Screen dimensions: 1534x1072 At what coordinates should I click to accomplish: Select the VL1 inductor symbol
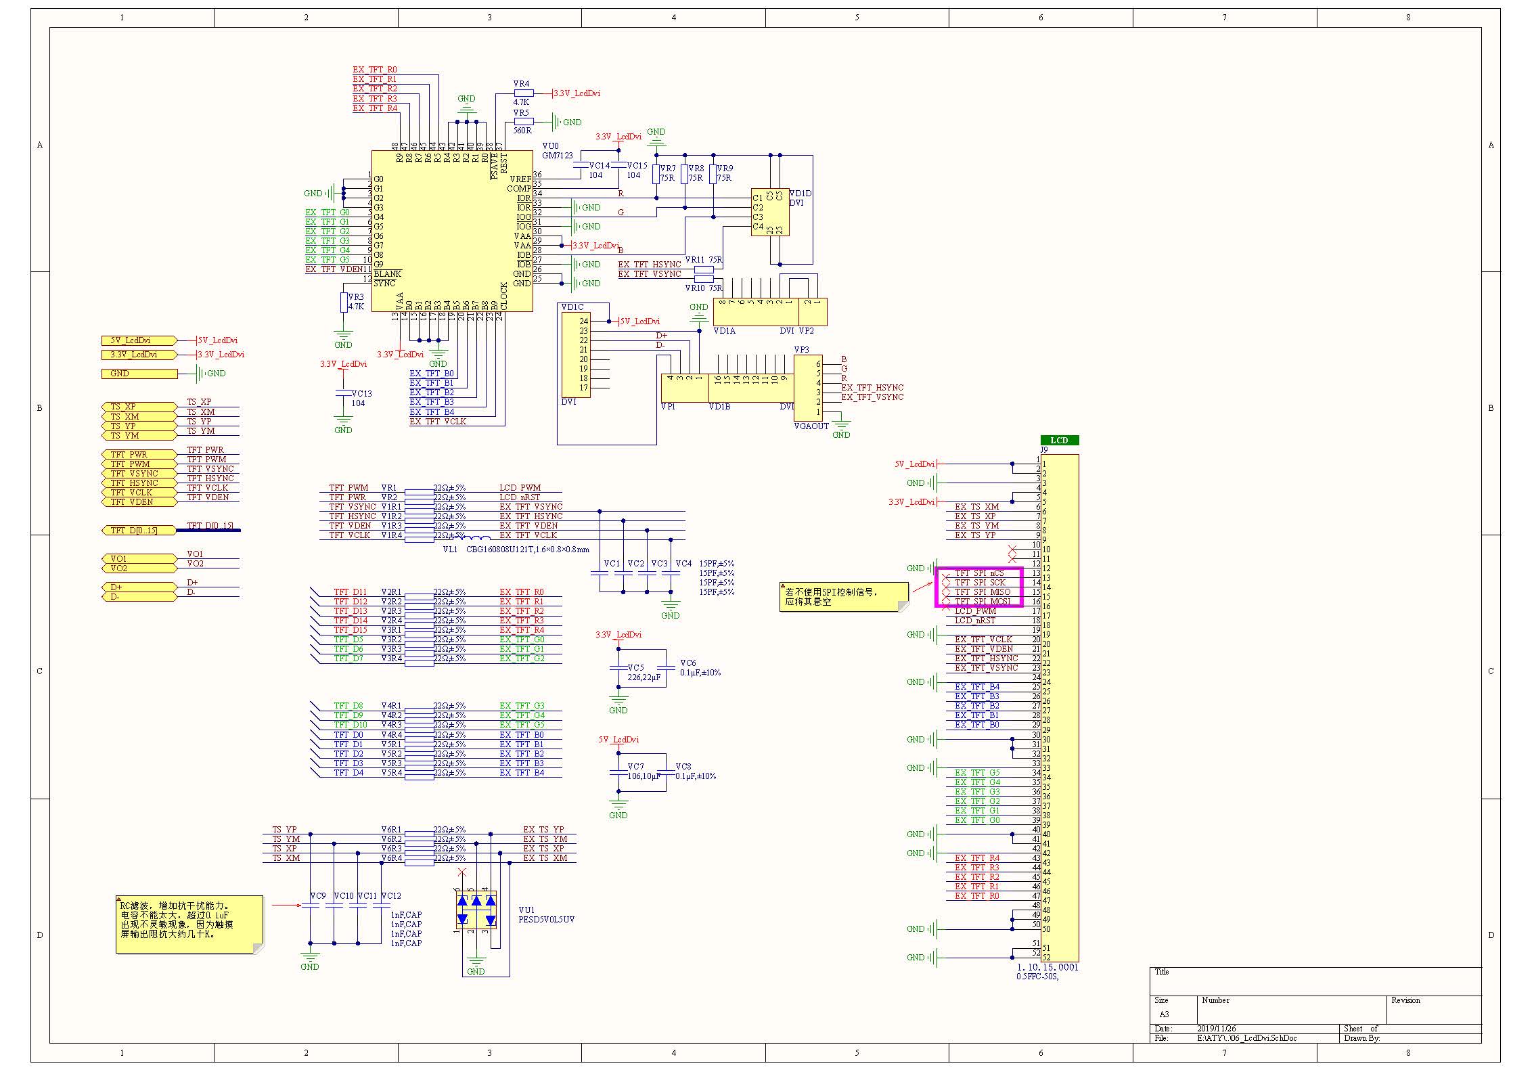coord(476,539)
